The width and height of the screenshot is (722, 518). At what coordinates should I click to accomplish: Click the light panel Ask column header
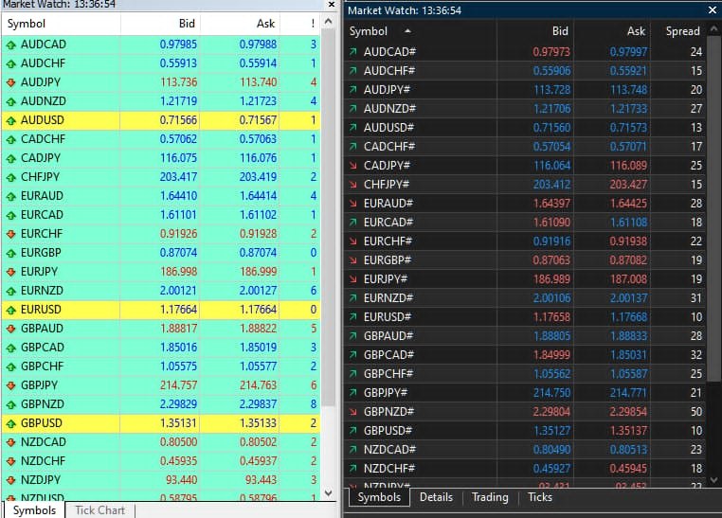click(240, 24)
